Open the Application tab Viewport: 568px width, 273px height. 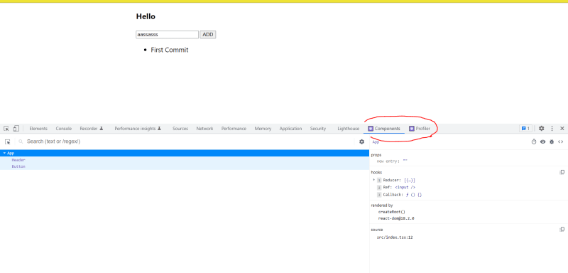tap(290, 129)
